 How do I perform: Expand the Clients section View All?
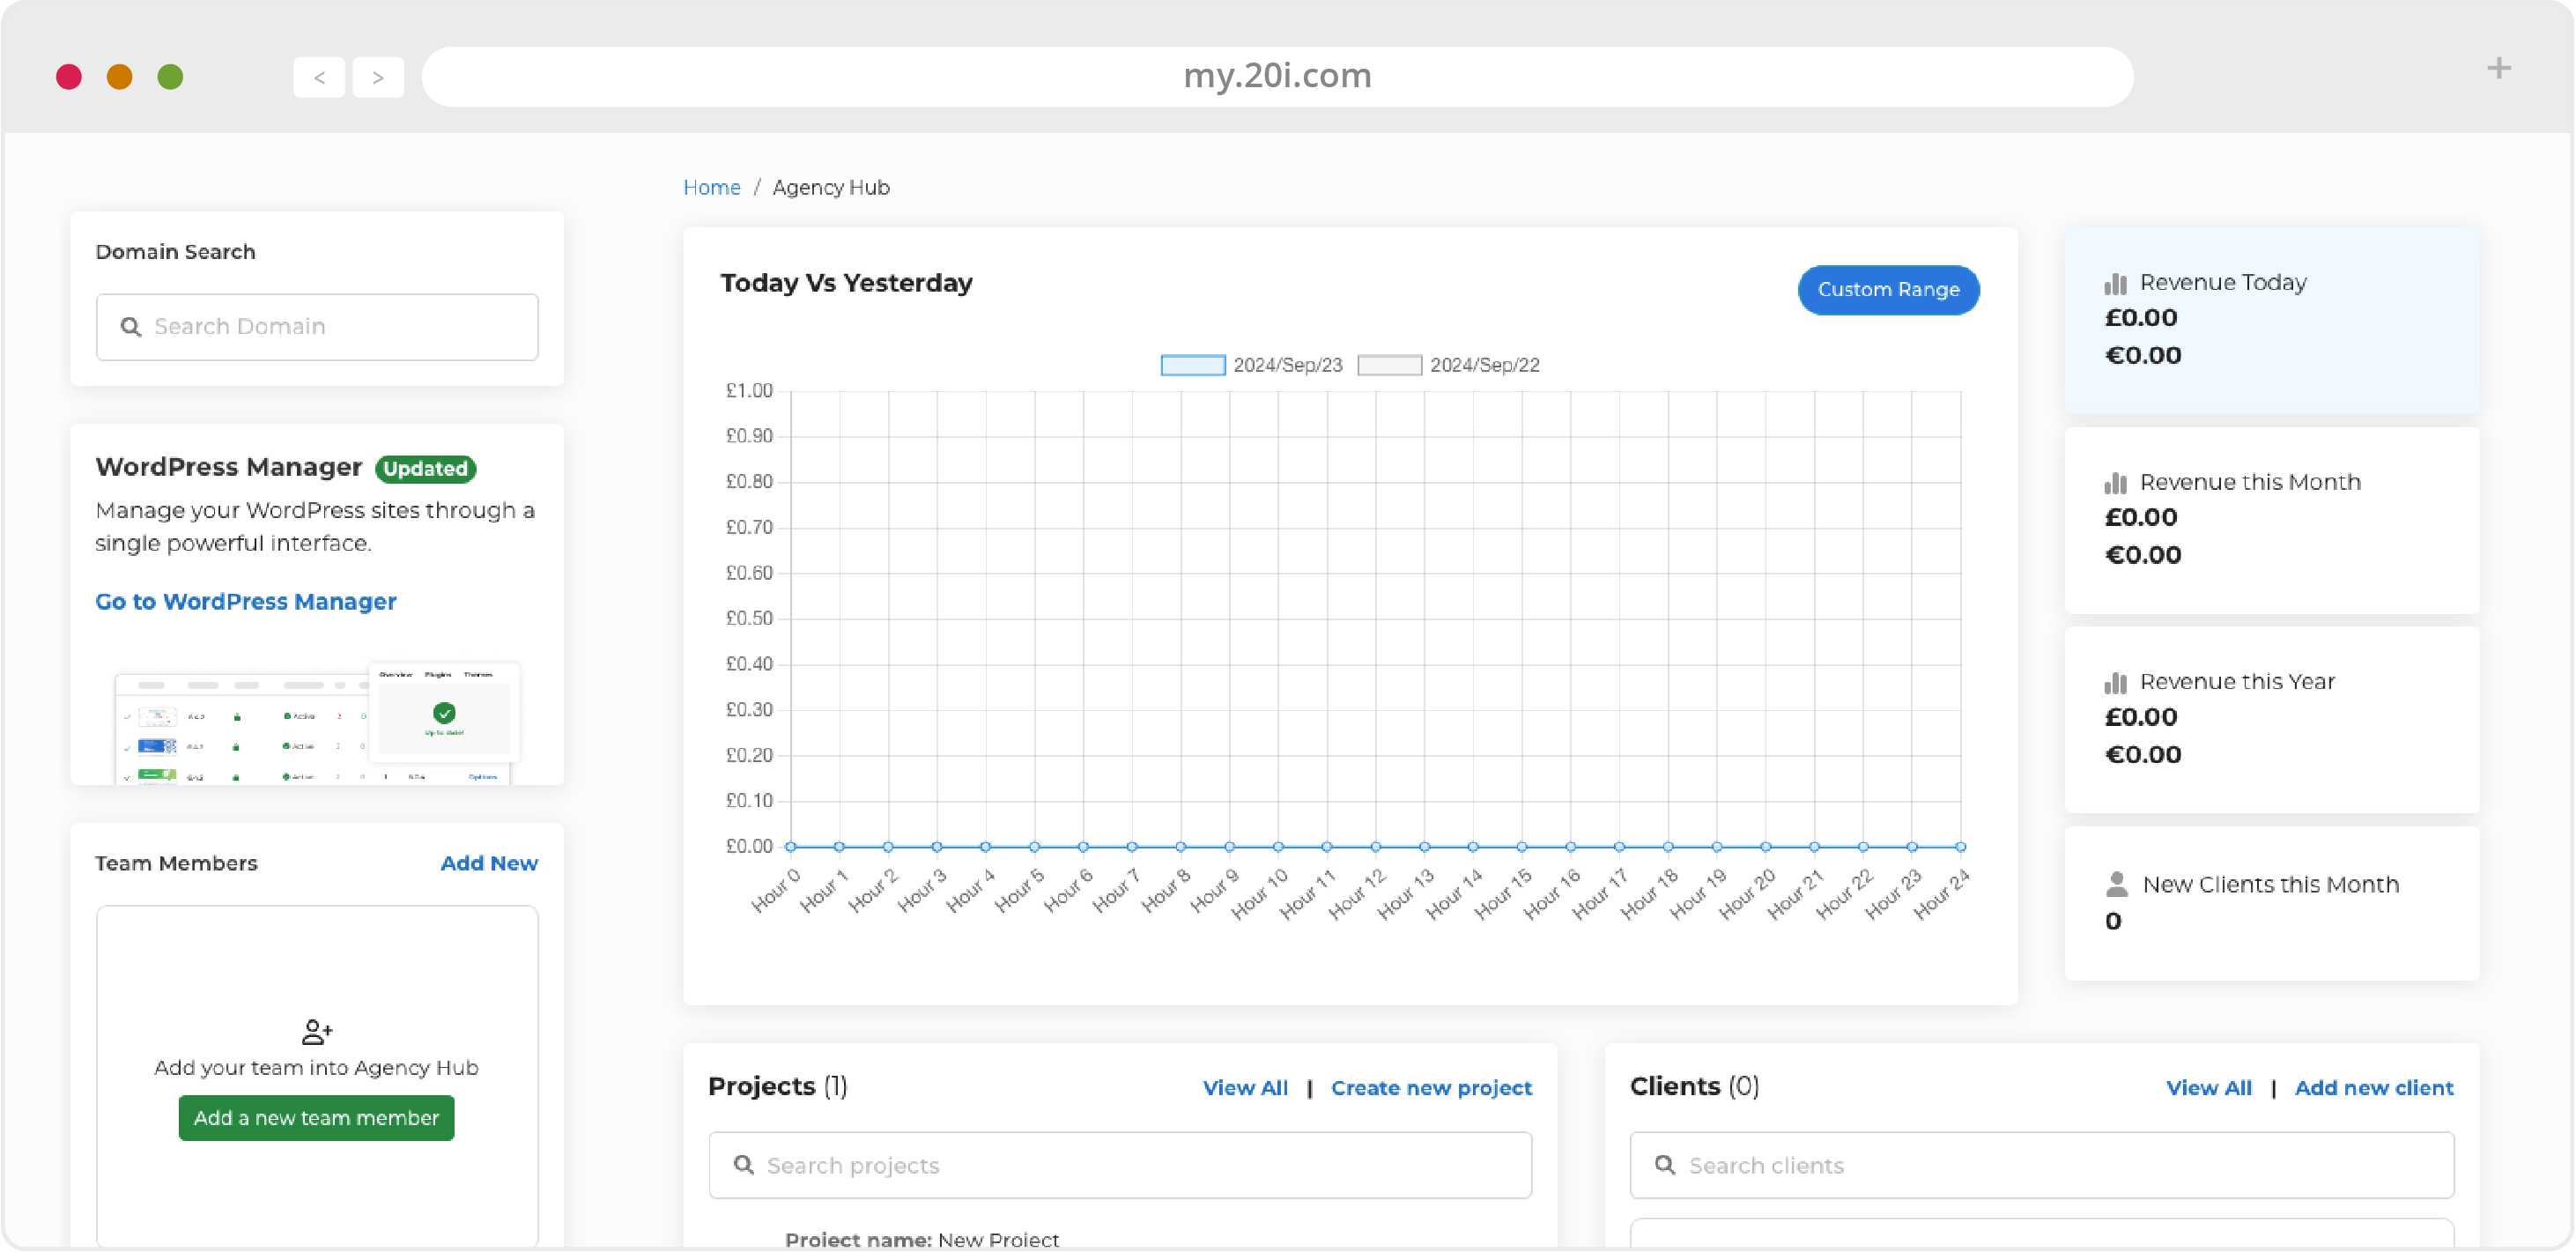click(x=2208, y=1088)
